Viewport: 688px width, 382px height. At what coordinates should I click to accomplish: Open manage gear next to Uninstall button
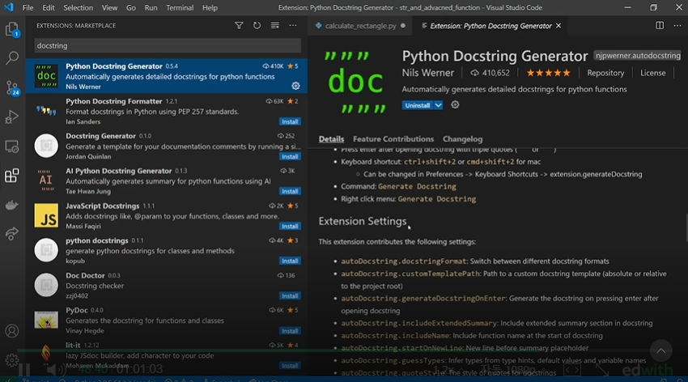(455, 105)
